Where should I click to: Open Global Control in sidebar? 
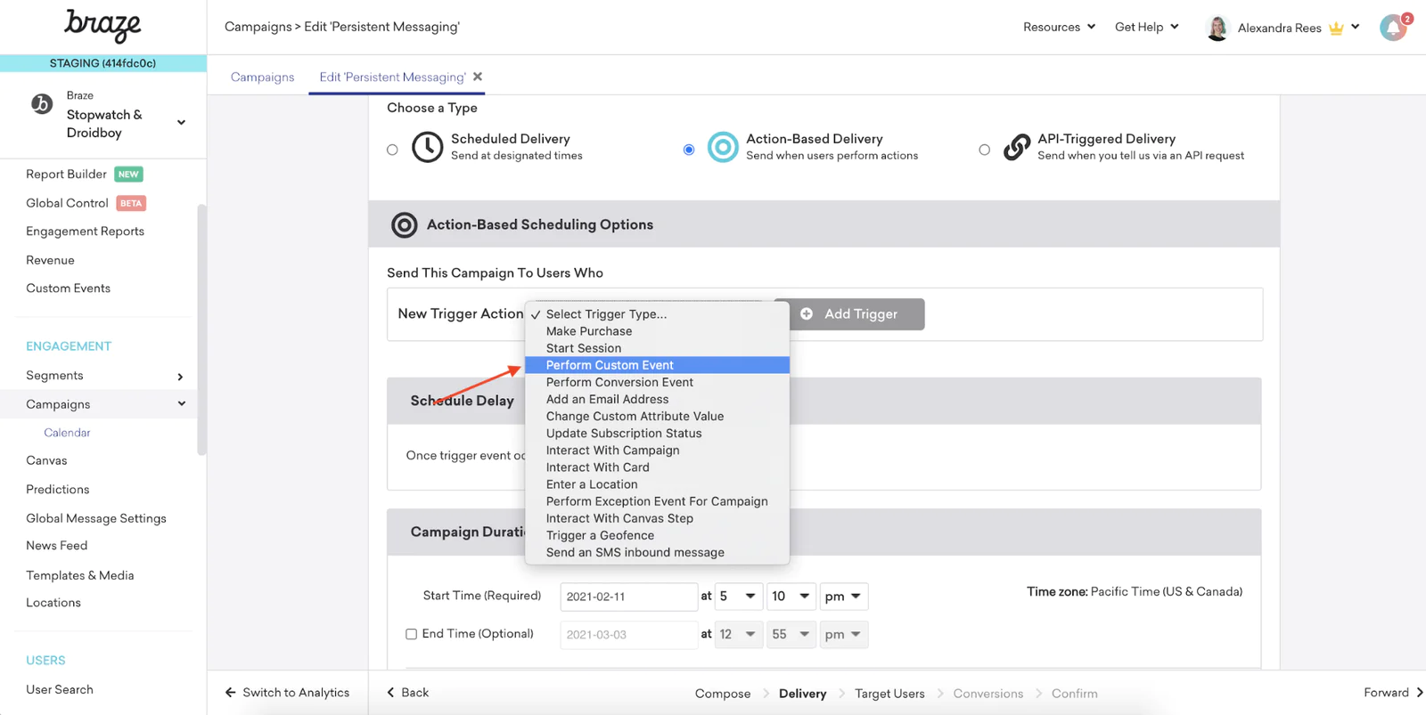(67, 203)
